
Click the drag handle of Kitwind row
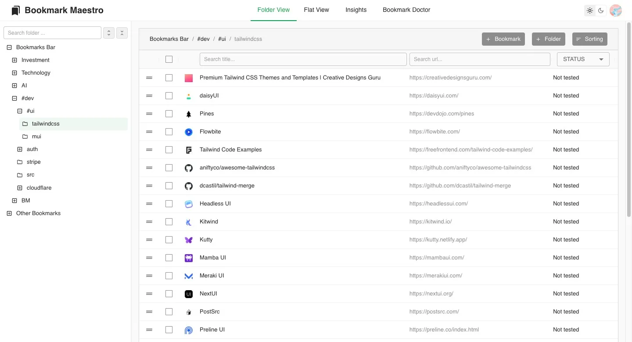click(149, 222)
